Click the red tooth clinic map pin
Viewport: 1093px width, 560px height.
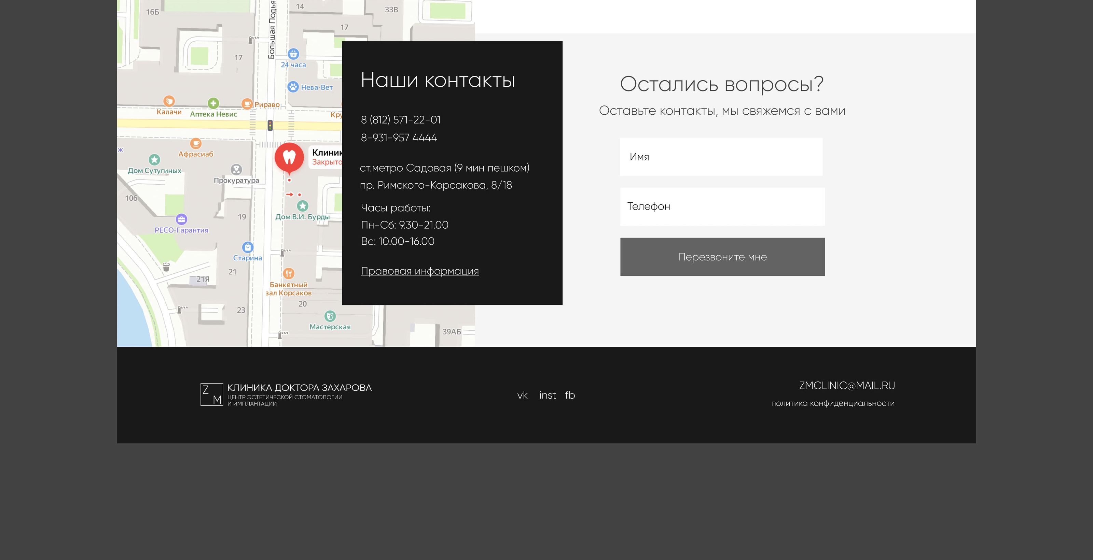[289, 157]
